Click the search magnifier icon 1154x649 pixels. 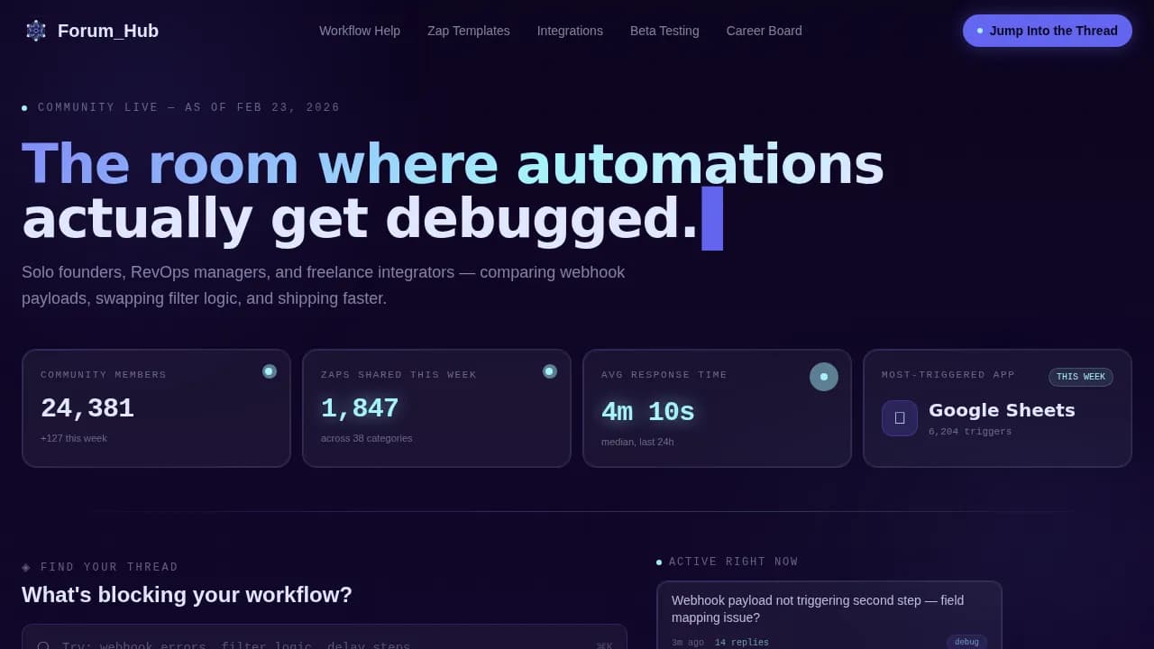(43, 645)
